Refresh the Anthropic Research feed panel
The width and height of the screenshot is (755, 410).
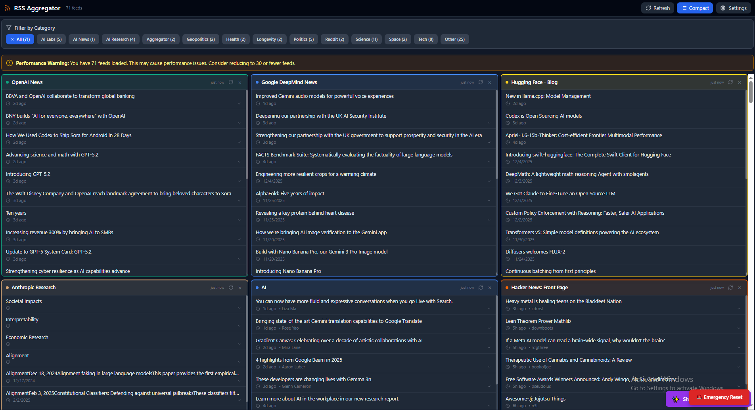click(231, 288)
